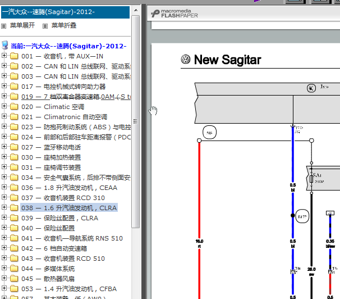Click the folder icon for 027 蓝牙移动电话
340x299 pixels.
pyautogui.click(x=14, y=147)
